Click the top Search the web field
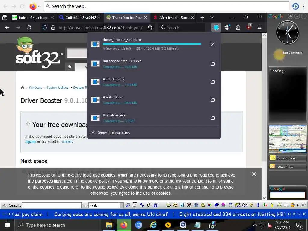This screenshot has width=308, height=231. pyautogui.click(x=166, y=6)
